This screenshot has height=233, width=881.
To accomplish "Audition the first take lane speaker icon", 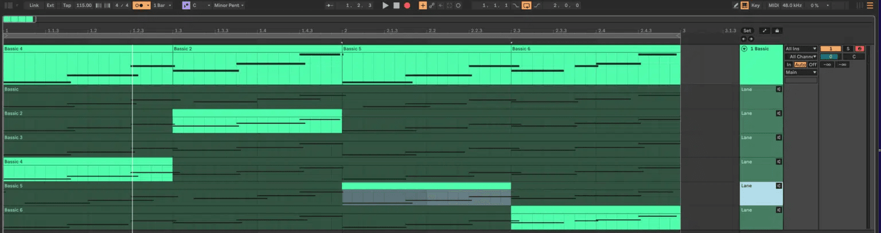I will click(x=778, y=90).
